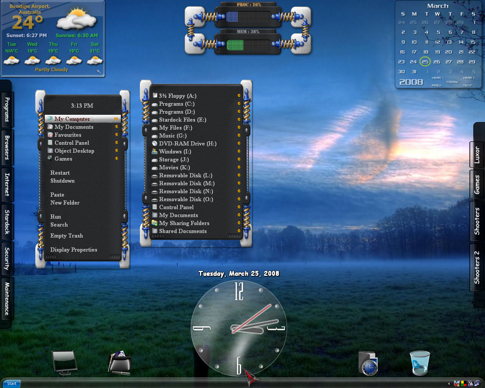The height and width of the screenshot is (388, 485).
Task: Jump to TODAY in the calendar
Action: (x=452, y=82)
